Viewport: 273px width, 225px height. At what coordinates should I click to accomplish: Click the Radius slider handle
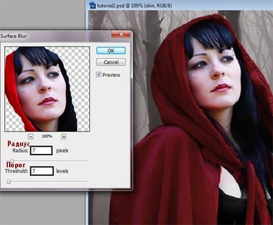coord(12,161)
